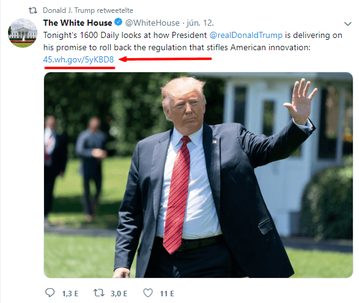Screen dimensions: 359x303
Task: Click the 1,3 E reply count
Action: [x=70, y=294]
